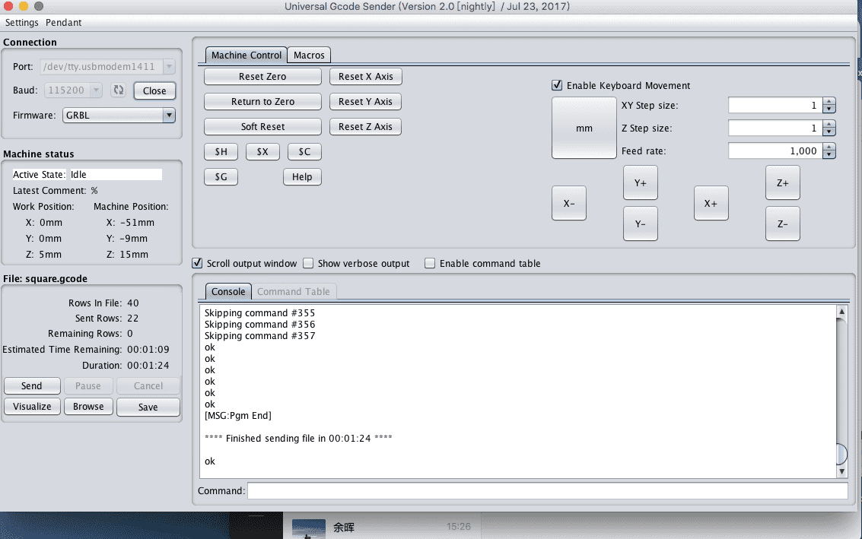Increase XY Step size with up arrow
Viewport: 862px width, 539px height.
829,101
